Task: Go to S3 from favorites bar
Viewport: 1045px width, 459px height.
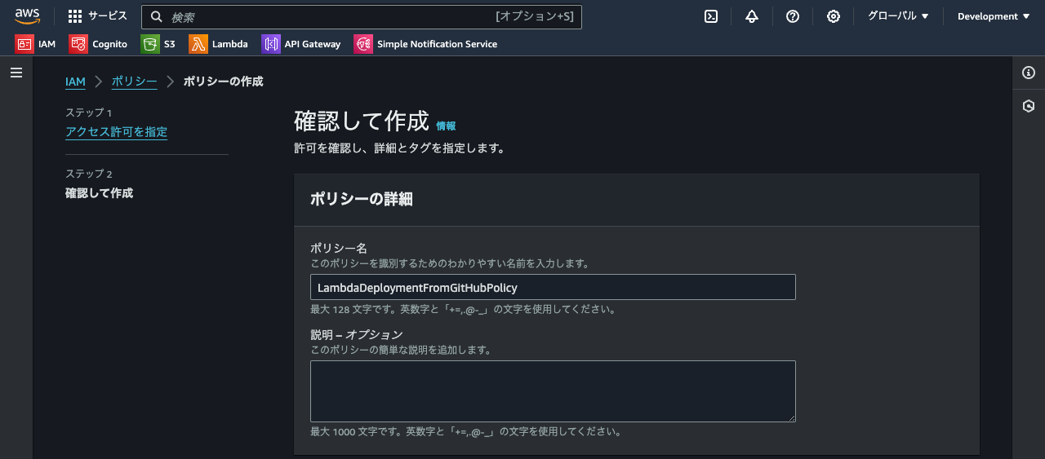Action: (x=158, y=44)
